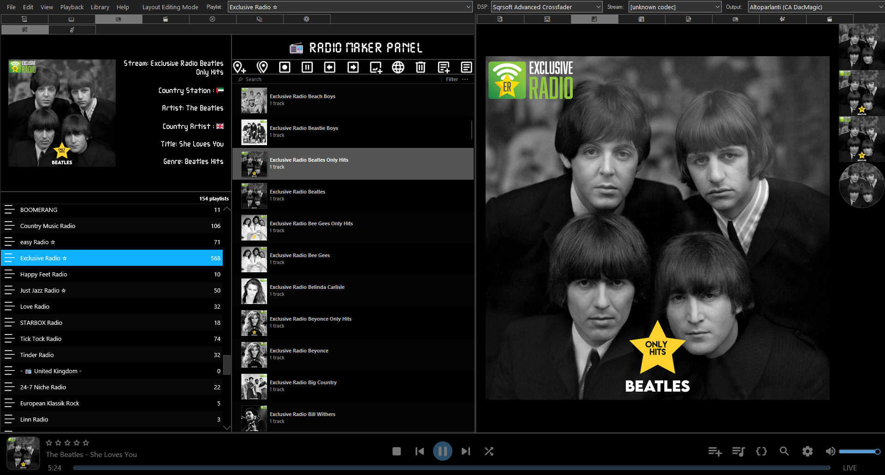Click the boxed right arrow icon

coord(353,67)
